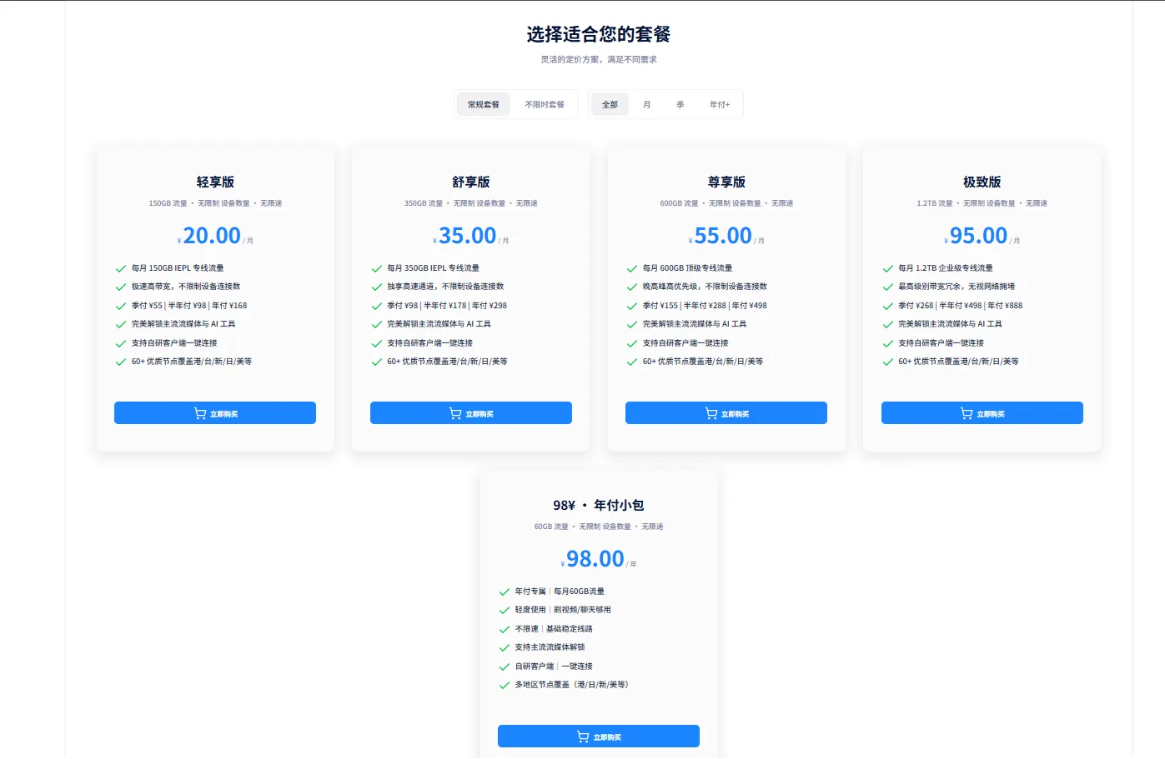Screen dimensions: 1165x759
Task: Select the 全部 billing filter
Action: pyautogui.click(x=610, y=105)
